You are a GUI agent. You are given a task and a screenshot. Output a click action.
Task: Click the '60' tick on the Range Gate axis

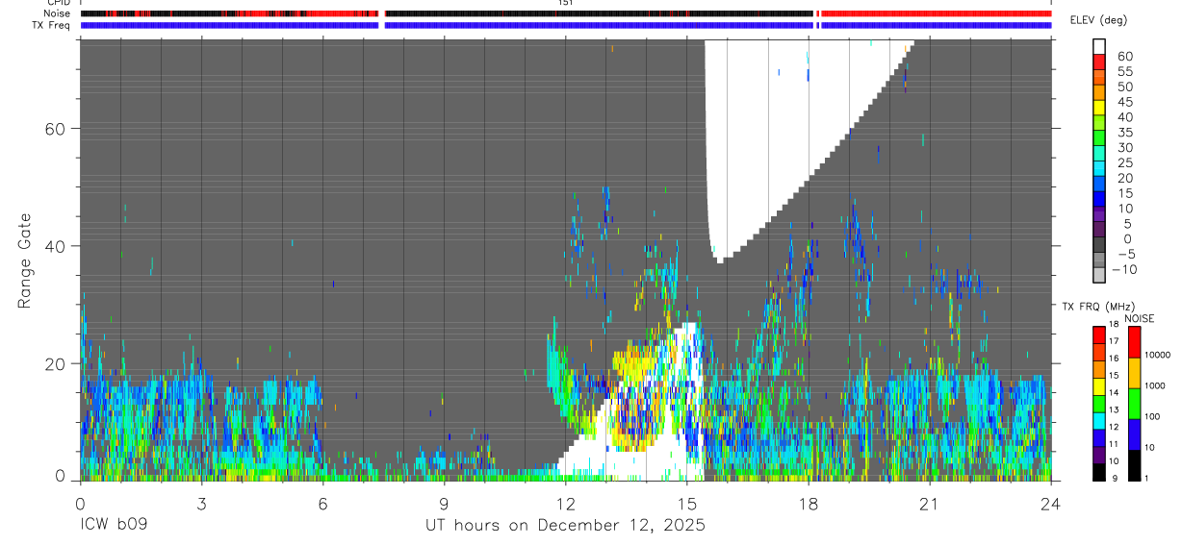click(x=57, y=129)
